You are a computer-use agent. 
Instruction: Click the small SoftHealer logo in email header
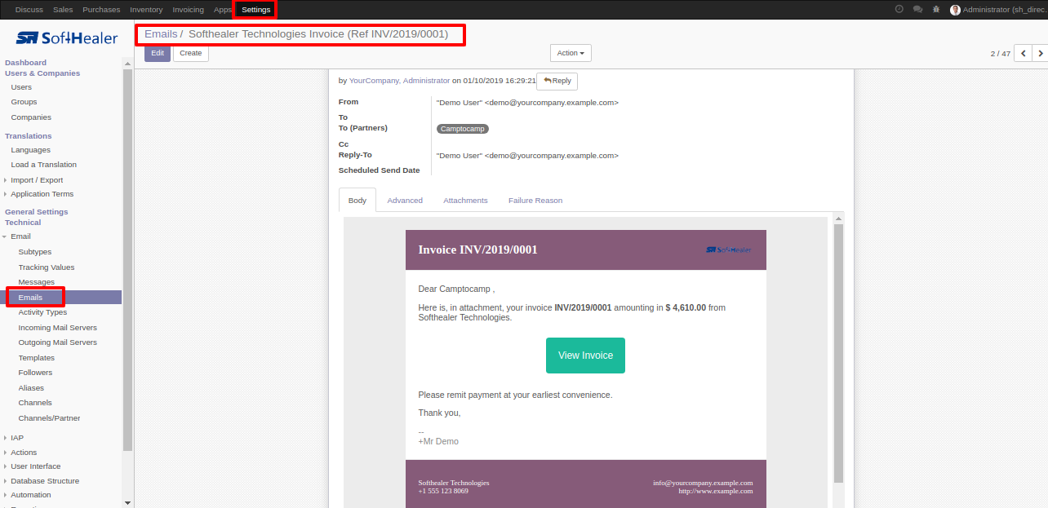click(x=729, y=250)
